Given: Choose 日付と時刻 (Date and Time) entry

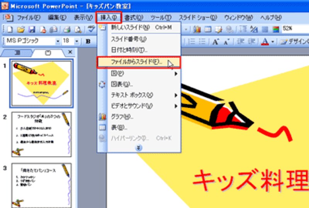Looking at the screenshot, I should tap(139, 50).
